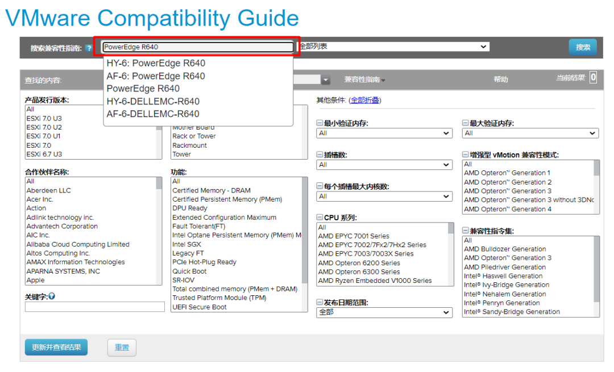The image size is (614, 372).
Task: Select AMD Opteron 6200 Series CPU
Action: click(359, 263)
